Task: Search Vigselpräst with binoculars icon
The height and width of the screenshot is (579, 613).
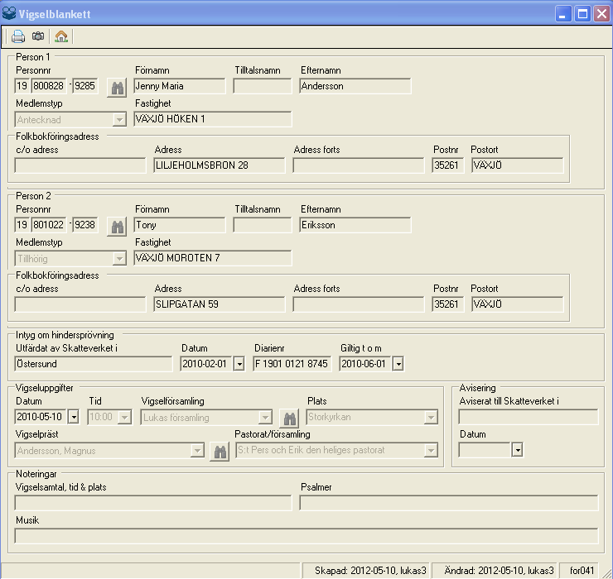Action: tap(220, 452)
